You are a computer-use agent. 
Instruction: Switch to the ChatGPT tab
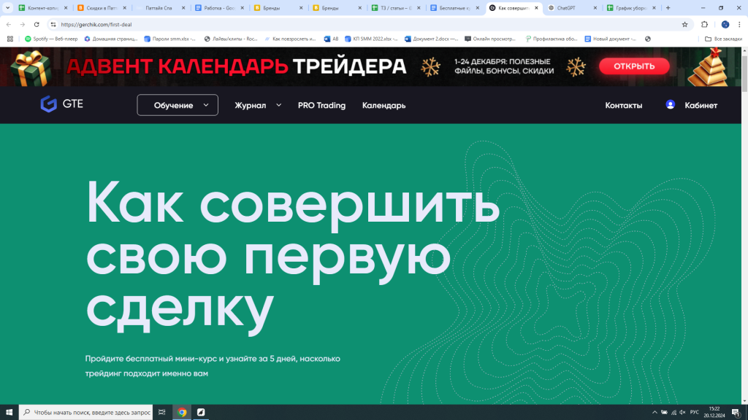(571, 8)
